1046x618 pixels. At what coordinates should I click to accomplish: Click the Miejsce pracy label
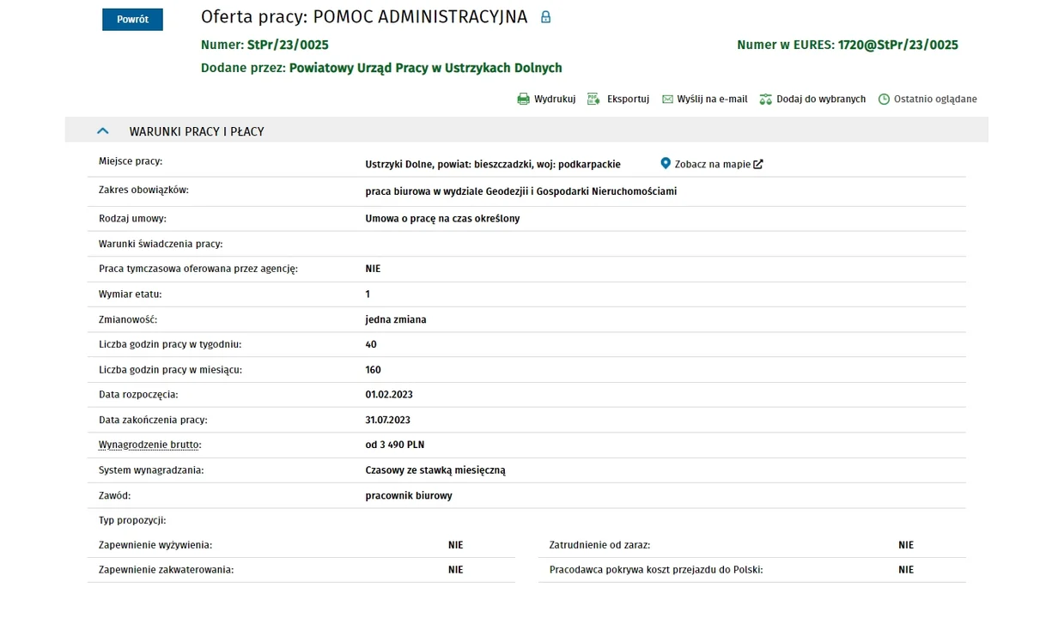(x=131, y=161)
